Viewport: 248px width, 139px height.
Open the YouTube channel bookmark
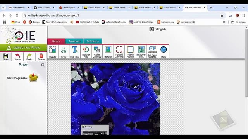click(87, 22)
